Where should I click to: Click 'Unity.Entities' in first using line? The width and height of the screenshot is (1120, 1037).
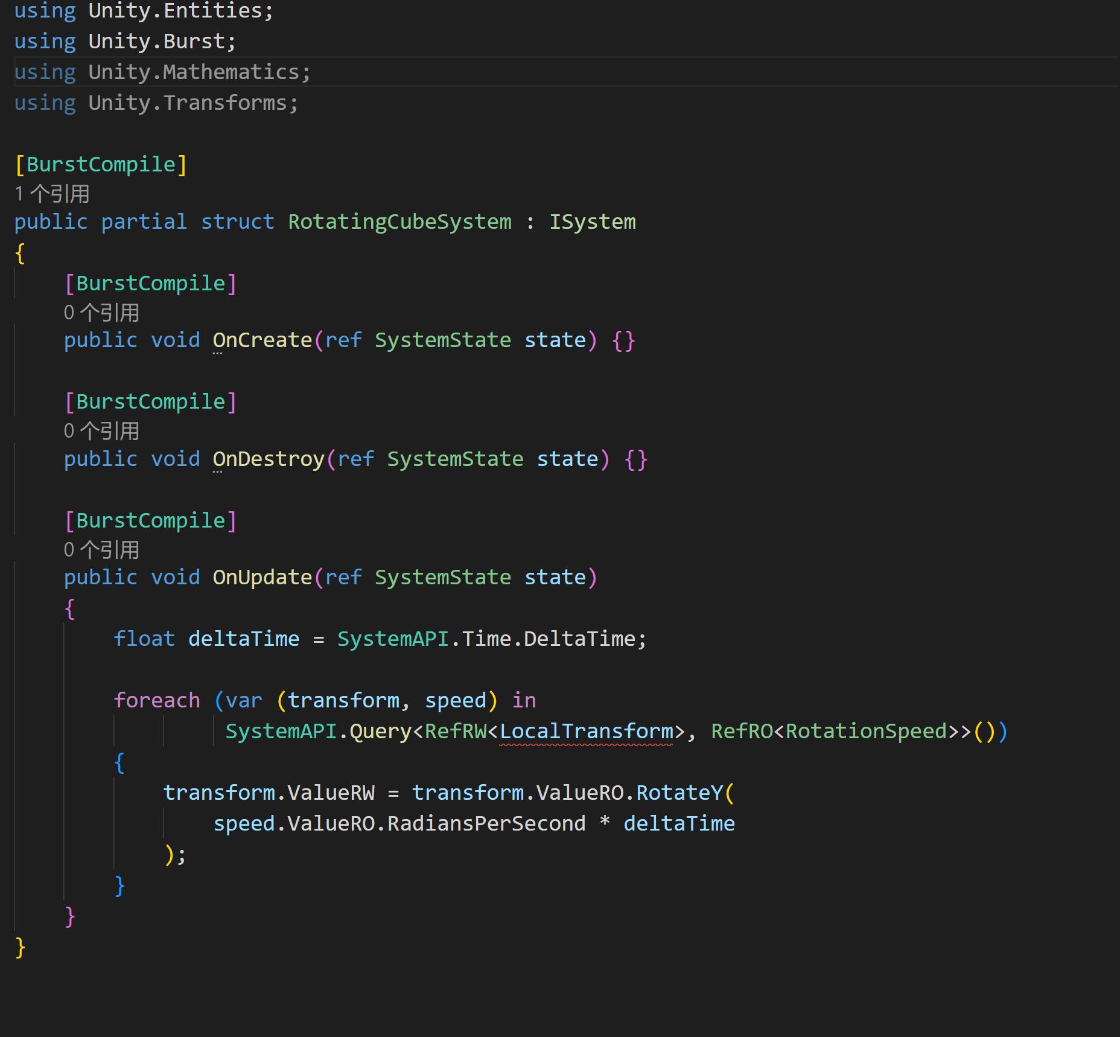[x=175, y=11]
